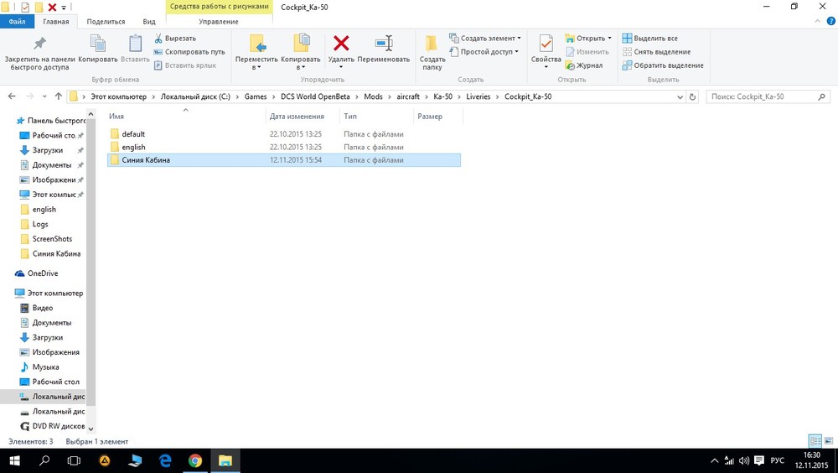Cut selection with Вырезать

[x=175, y=39]
